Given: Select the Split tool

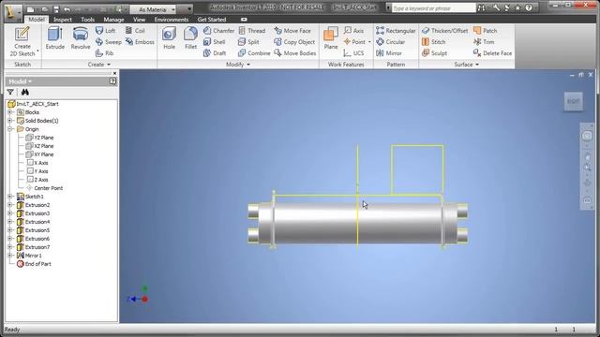Looking at the screenshot, I should [x=248, y=42].
